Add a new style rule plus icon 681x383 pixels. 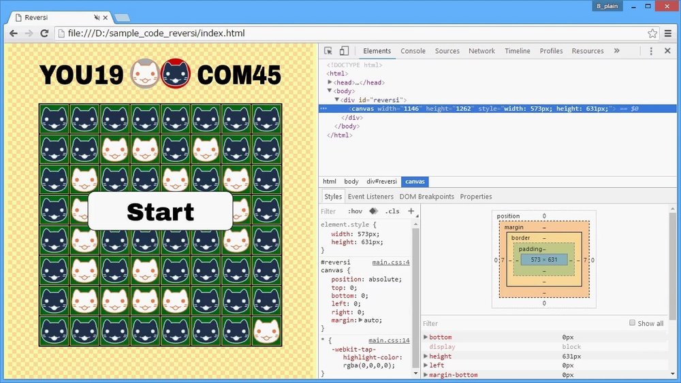click(411, 212)
